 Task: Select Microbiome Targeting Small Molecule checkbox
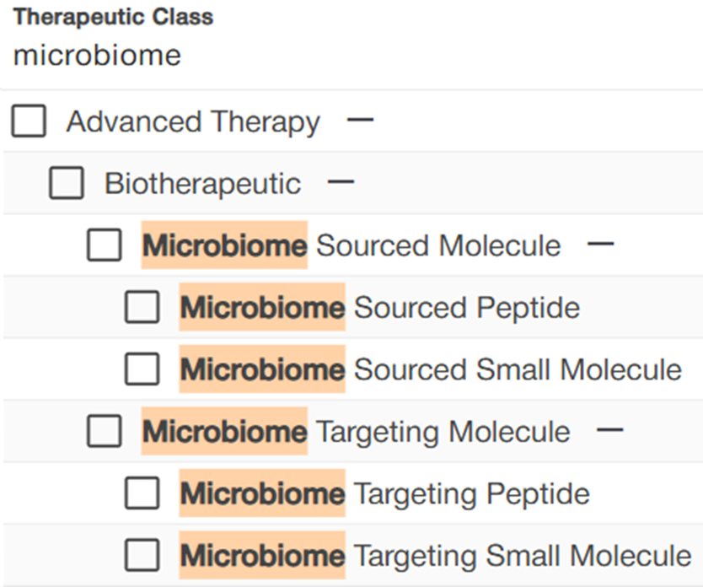[142, 555]
